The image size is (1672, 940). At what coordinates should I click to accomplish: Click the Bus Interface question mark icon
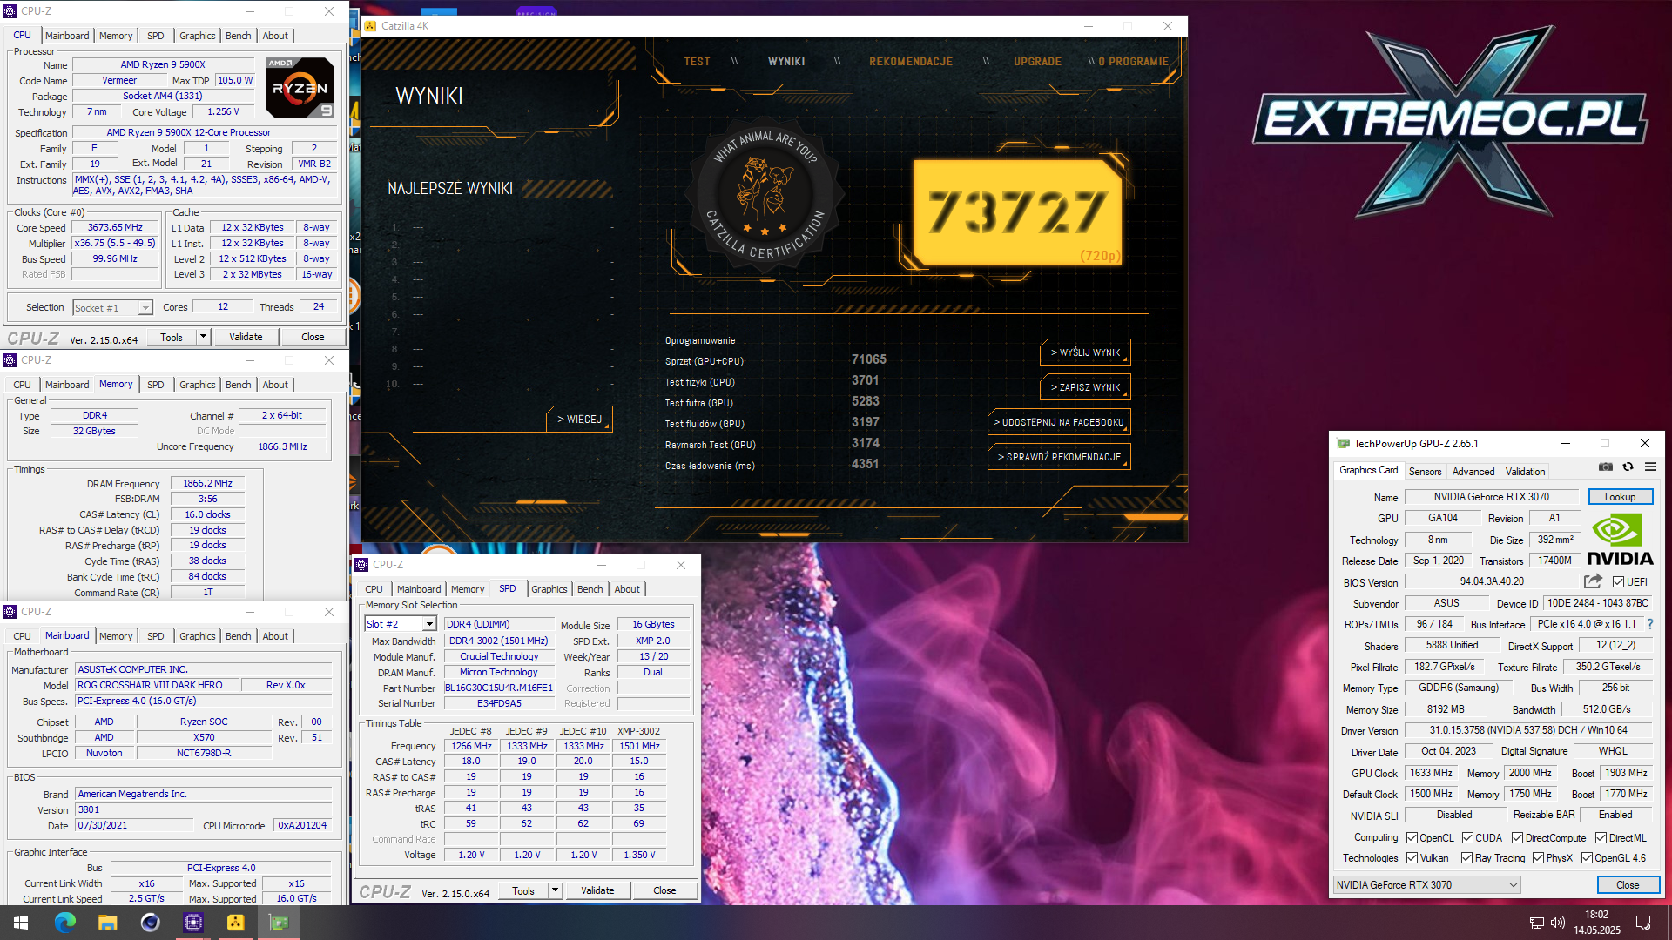tap(1649, 624)
